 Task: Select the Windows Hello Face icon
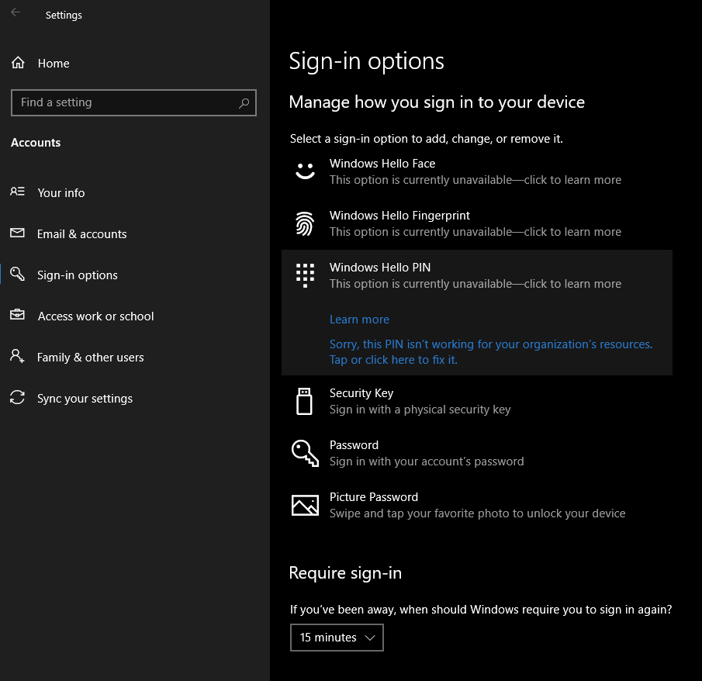tap(305, 171)
